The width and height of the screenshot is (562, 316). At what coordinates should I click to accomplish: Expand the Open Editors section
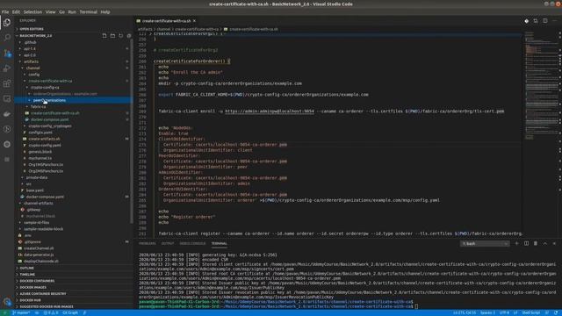pyautogui.click(x=32, y=29)
